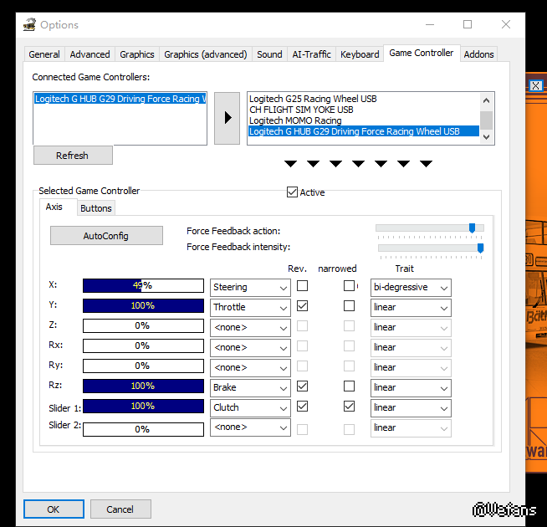Viewport: 547px width, 527px height.
Task: Open the Buttons sub-tab
Action: coord(96,208)
